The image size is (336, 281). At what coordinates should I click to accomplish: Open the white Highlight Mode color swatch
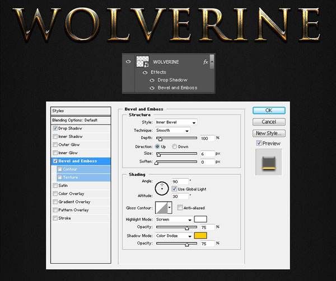click(200, 219)
